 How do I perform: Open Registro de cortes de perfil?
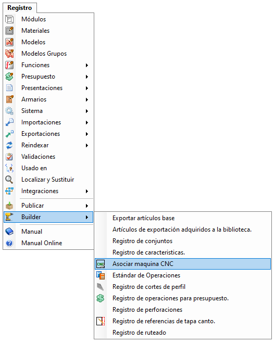183,287
